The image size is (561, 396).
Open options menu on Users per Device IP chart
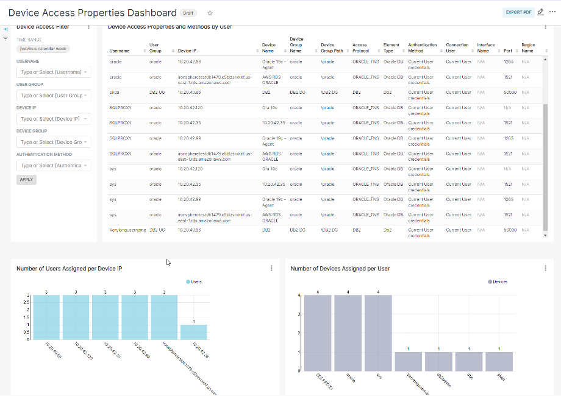(271, 267)
